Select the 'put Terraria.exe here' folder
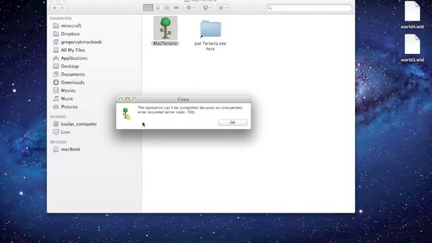This screenshot has height=243, width=432. 210,28
